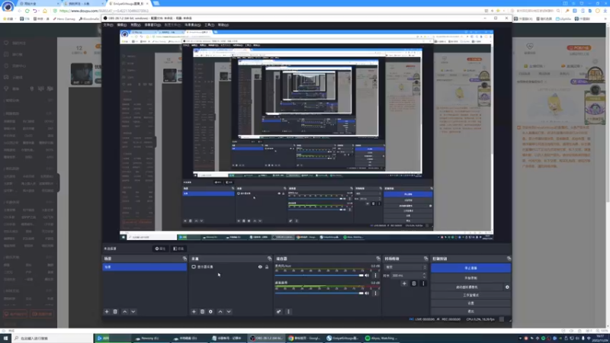Delete the selected scene using the trash icon
This screenshot has height=343, width=610.
pos(115,312)
